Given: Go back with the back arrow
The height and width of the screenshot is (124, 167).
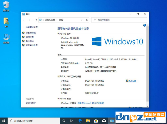Looking at the screenshot, I should 24,20.
